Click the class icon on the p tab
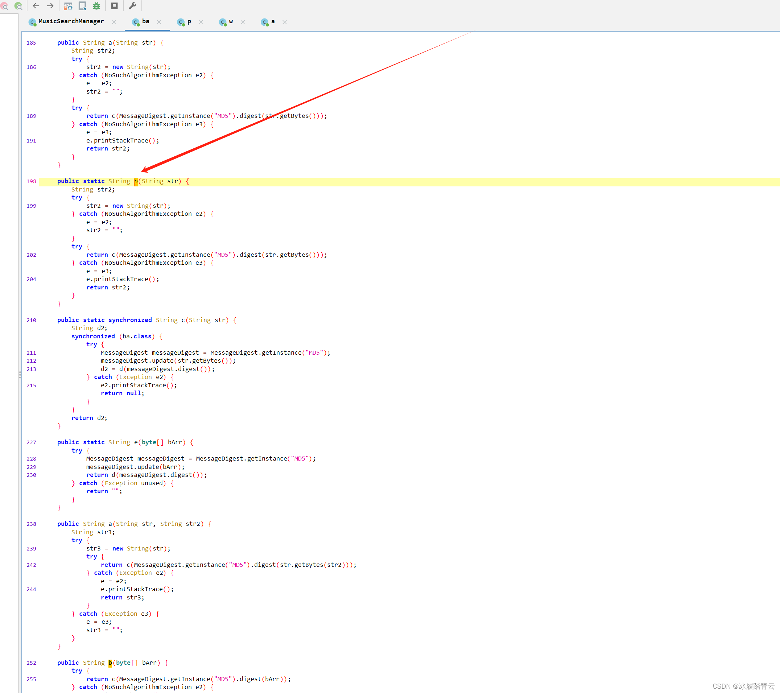780x693 pixels. point(181,22)
